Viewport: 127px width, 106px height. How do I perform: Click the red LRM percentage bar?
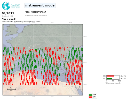pos(110,76)
